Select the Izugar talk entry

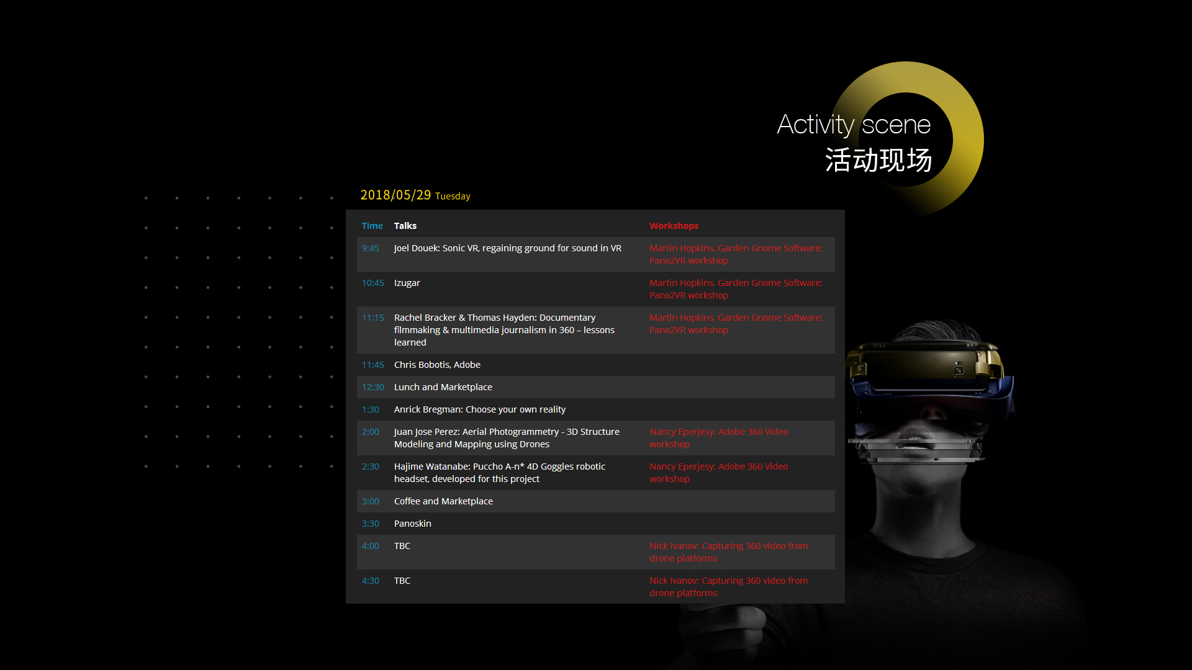point(407,283)
